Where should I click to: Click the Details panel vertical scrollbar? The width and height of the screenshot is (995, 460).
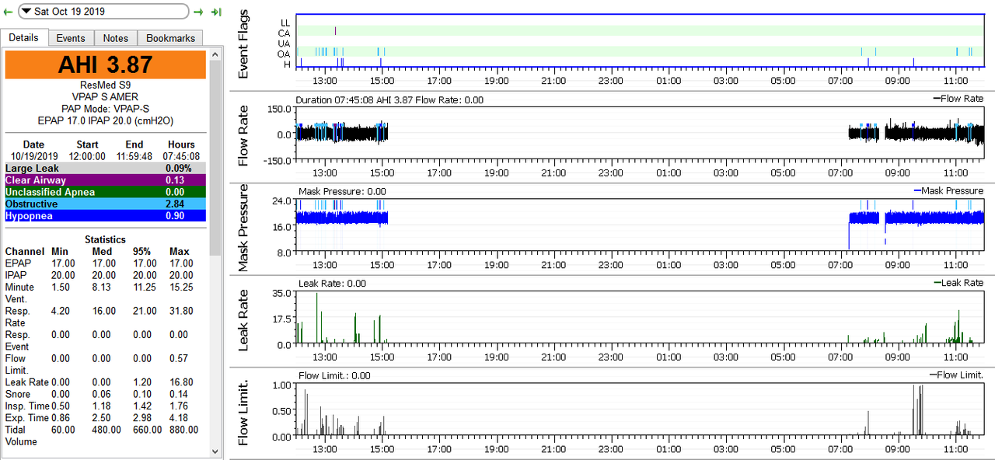[x=215, y=253]
